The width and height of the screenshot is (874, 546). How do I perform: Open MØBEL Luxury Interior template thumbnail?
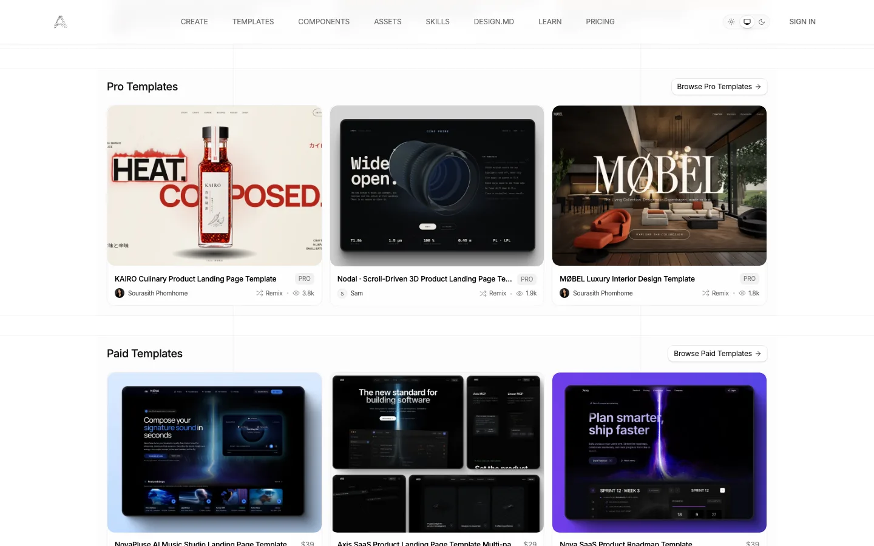tap(659, 186)
